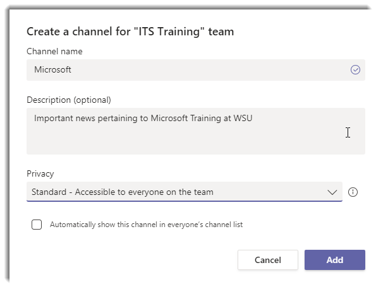Place cursor on the 'Microsoft' text

(x=52, y=69)
